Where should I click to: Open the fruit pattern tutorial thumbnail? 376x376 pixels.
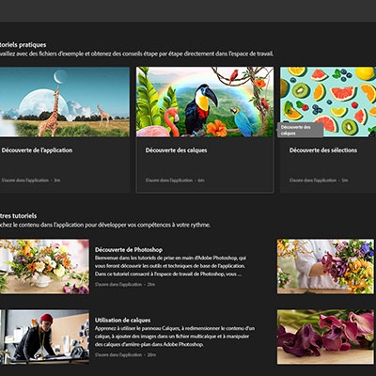click(x=328, y=102)
